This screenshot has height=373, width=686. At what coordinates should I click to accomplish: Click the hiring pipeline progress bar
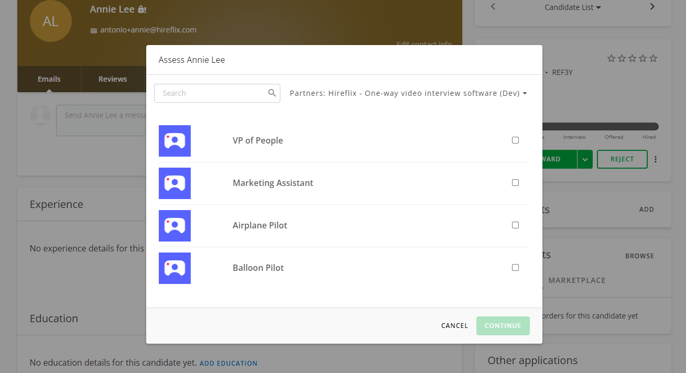601,126
